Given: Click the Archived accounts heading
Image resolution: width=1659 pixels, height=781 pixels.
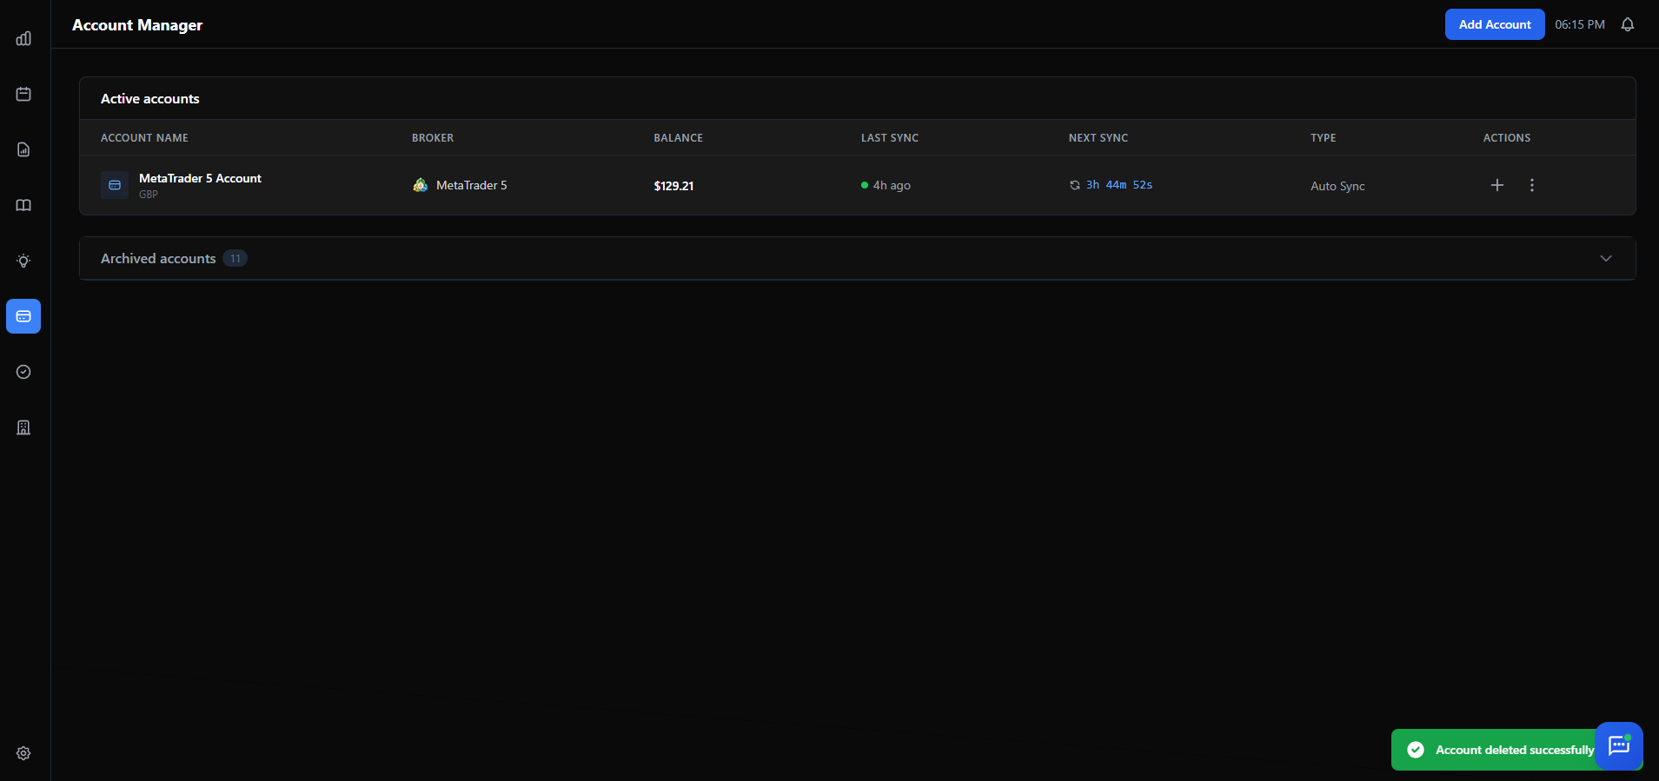Looking at the screenshot, I should pos(158,258).
